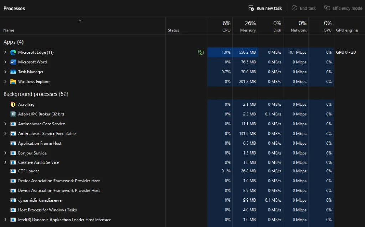Click the CTF Loader process icon
The height and width of the screenshot is (227, 365).
13,171
